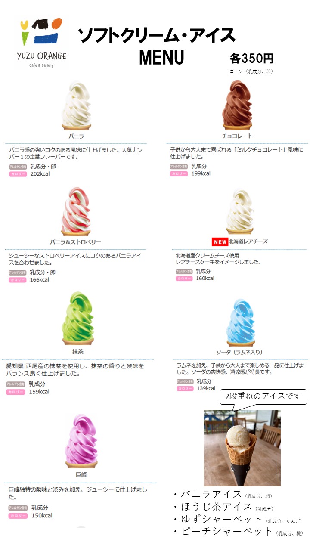Viewport: 310px width, 551px height.
Task: Click the photo of double-scoop ice cream
Action: point(242,448)
